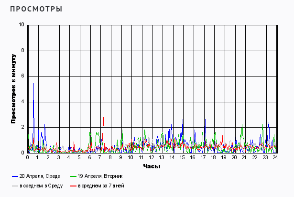This screenshot has height=197, width=294.
Task: Choose the 'в среднем за 7 дней' legend entry
Action: pos(100,186)
